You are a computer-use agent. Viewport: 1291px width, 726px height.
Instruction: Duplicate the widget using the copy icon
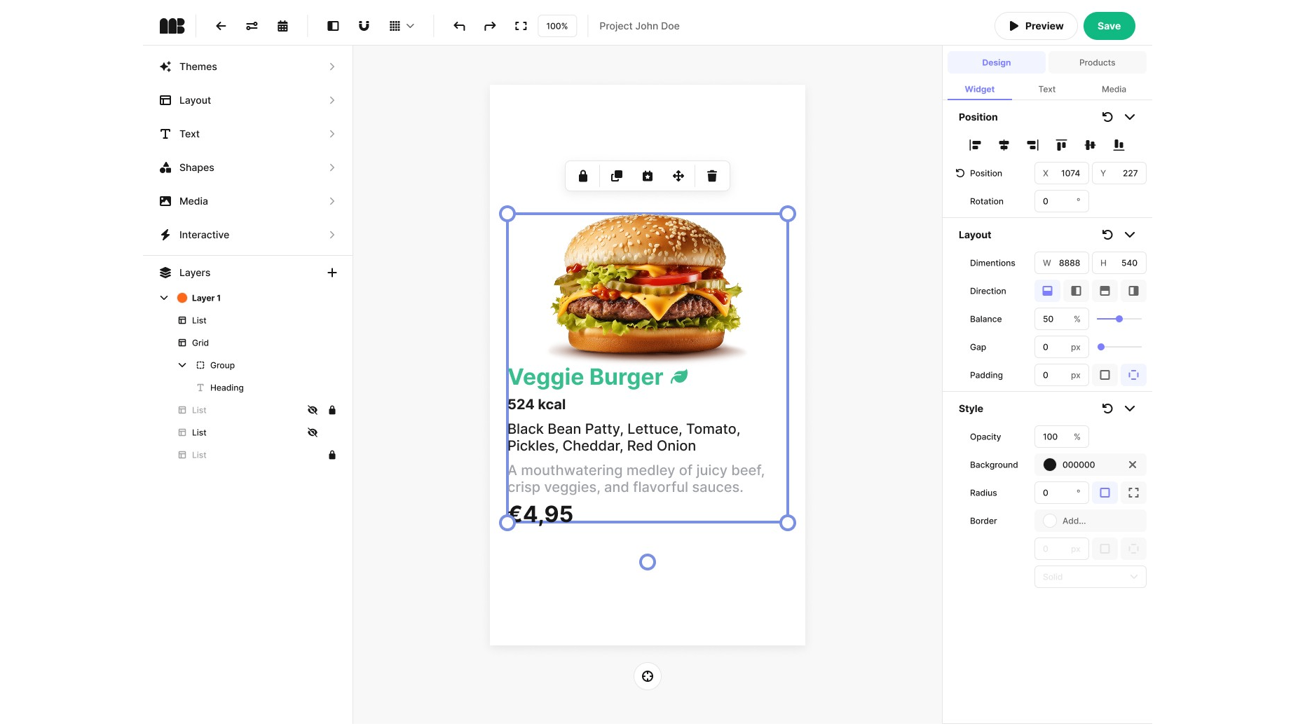pyautogui.click(x=616, y=176)
